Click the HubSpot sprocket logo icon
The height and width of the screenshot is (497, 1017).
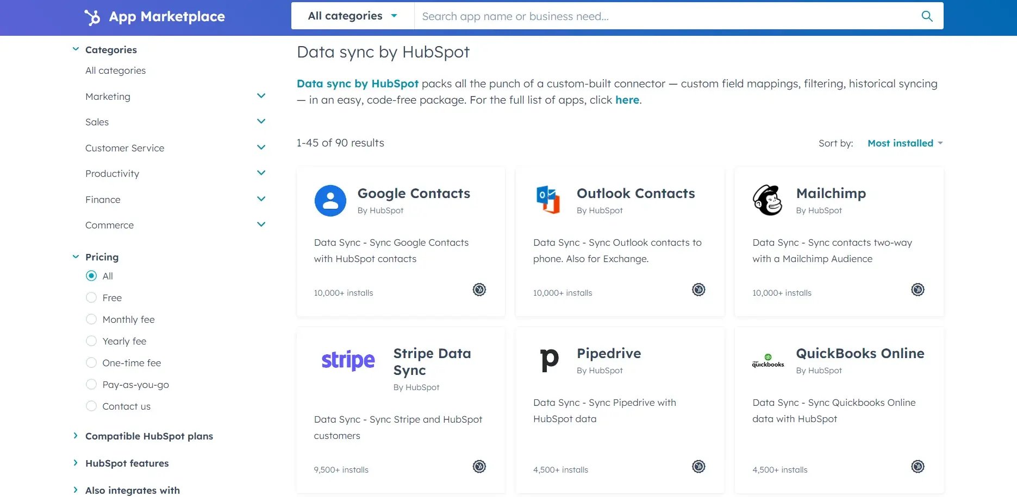coord(92,17)
